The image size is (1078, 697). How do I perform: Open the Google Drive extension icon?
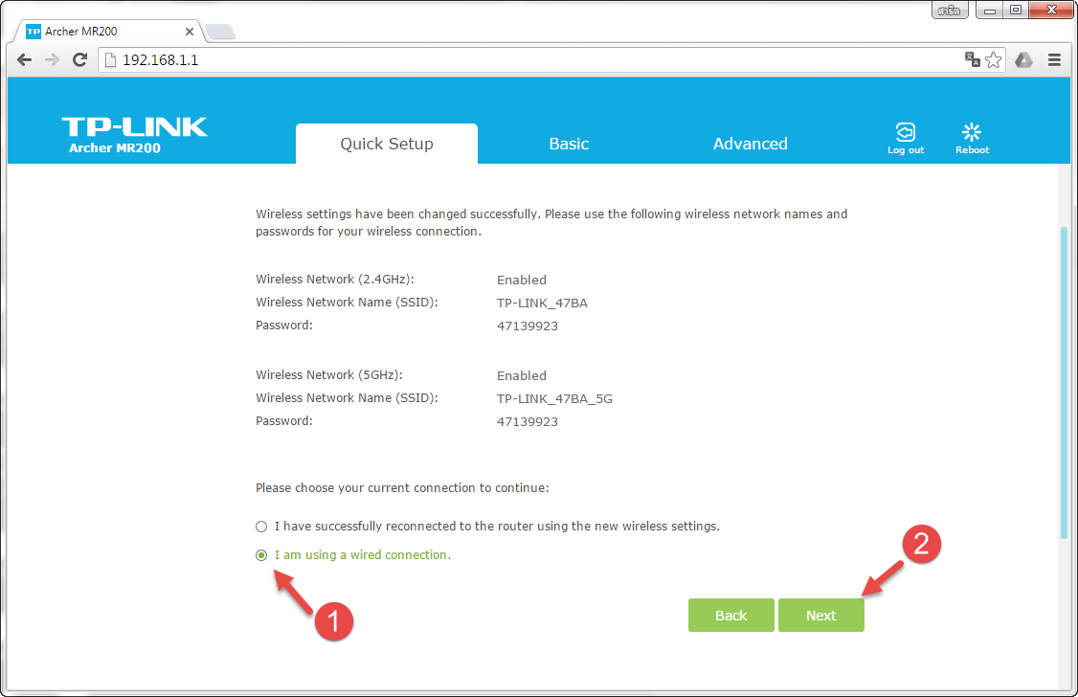1023,59
